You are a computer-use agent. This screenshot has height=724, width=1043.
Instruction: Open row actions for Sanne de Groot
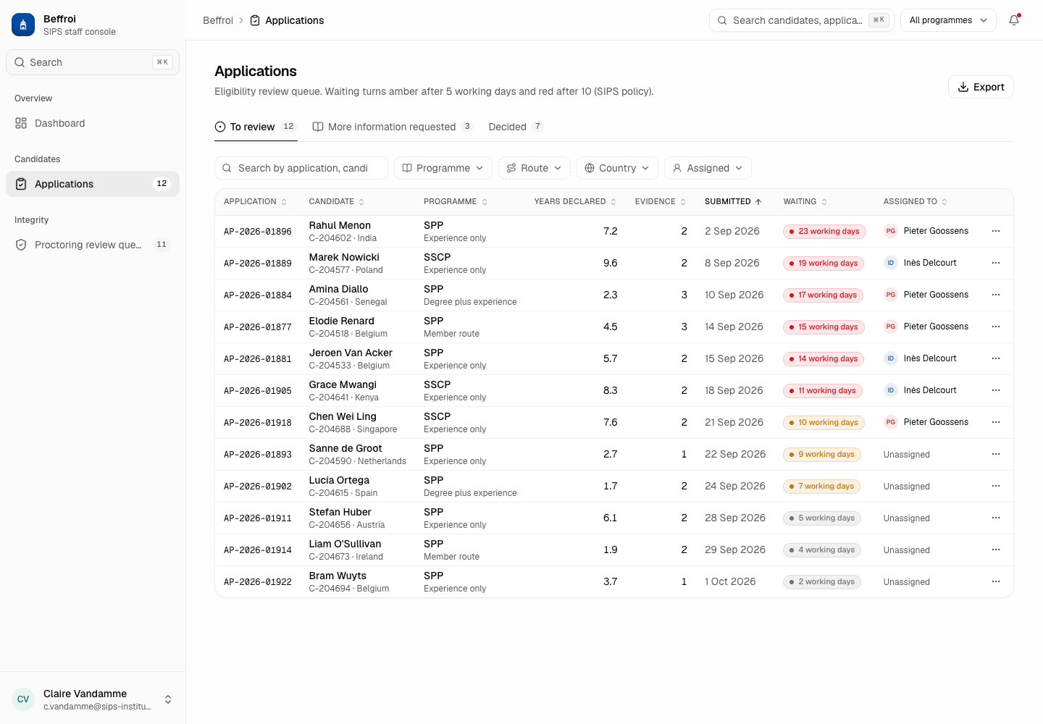point(996,454)
